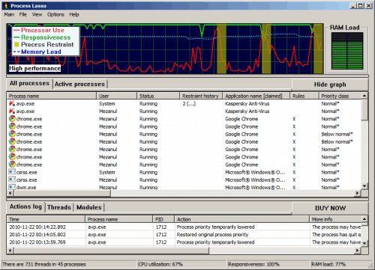Click the "High performance" graph label

[34, 68]
